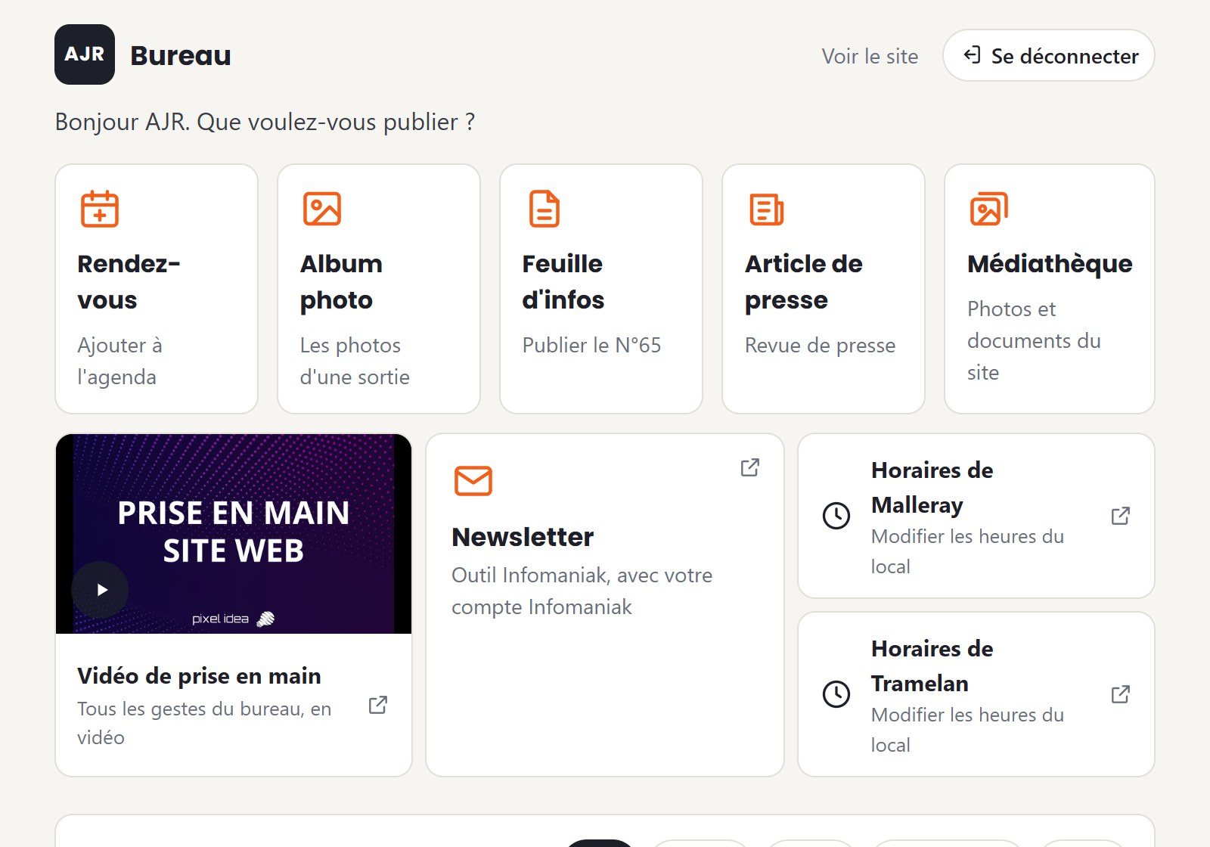
Task: Select the Album photo card title
Action: pos(341,281)
